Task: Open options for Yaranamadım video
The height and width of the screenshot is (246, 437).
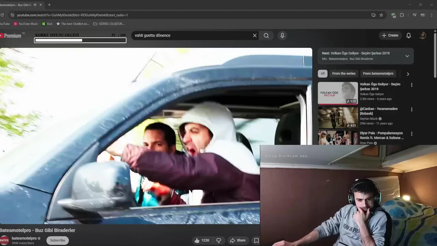Action: (412, 110)
